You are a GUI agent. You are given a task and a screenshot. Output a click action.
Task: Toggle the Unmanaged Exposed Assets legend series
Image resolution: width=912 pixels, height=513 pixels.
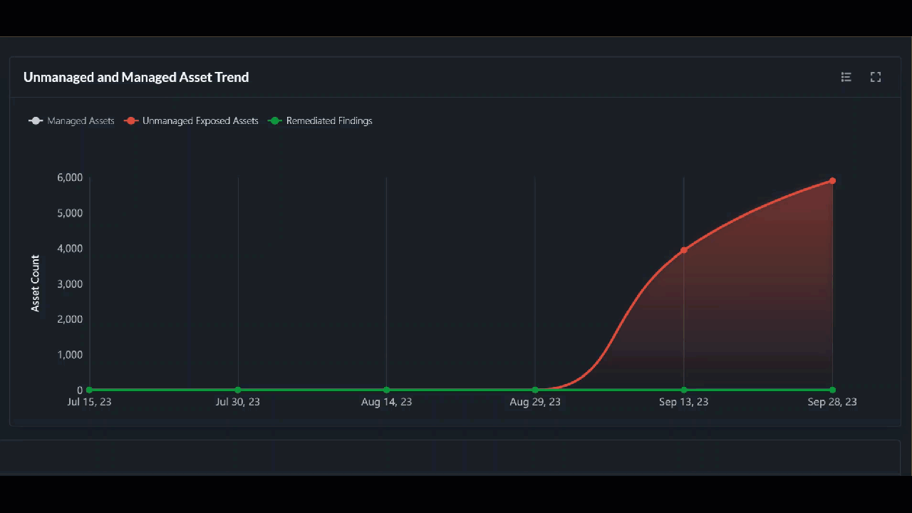(191, 121)
